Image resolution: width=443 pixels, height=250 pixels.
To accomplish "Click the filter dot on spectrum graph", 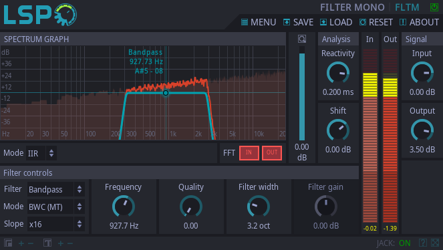I will (166, 93).
